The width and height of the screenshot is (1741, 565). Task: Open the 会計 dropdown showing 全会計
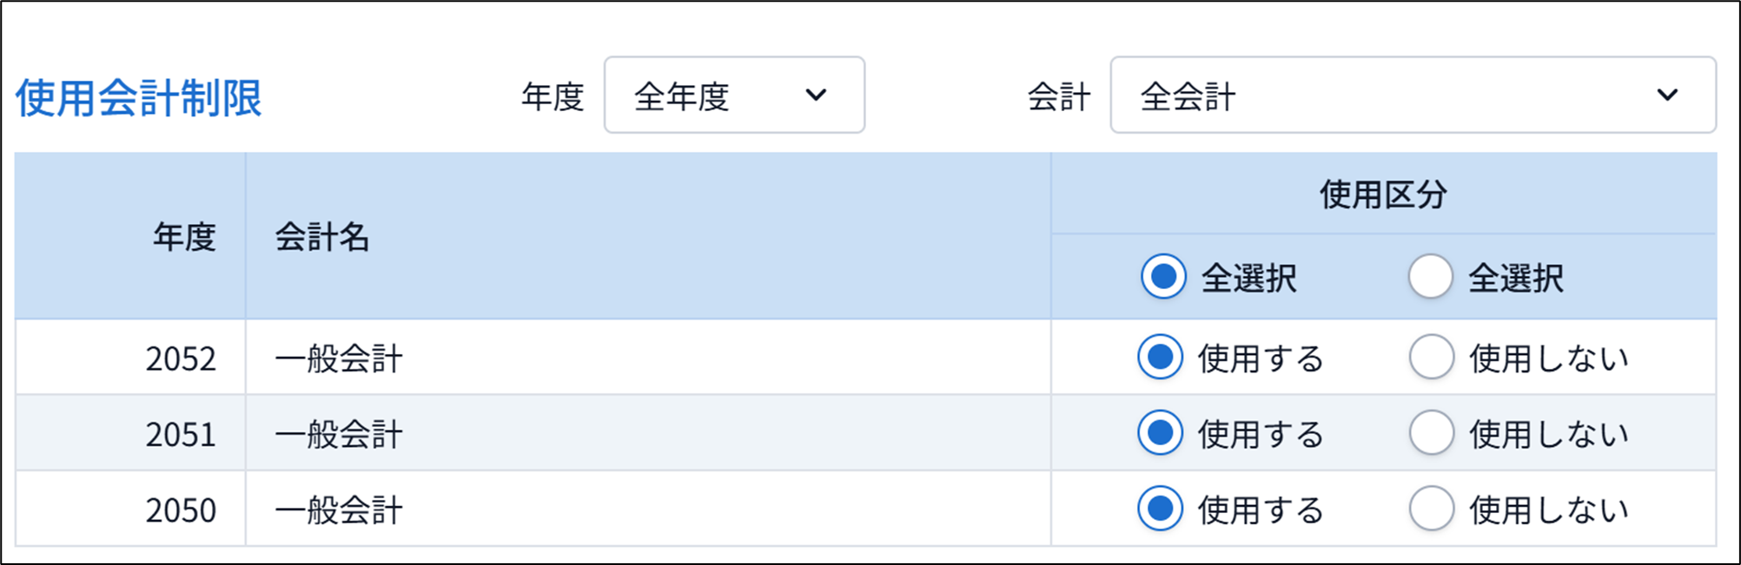1413,95
